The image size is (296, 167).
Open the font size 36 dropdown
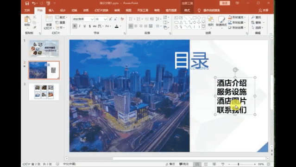click(105, 19)
